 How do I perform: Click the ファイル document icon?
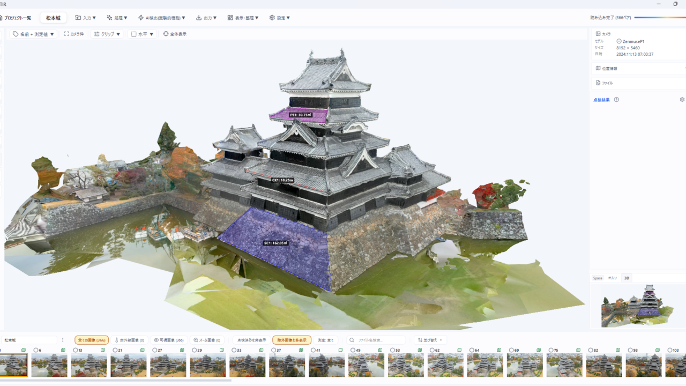pyautogui.click(x=598, y=83)
